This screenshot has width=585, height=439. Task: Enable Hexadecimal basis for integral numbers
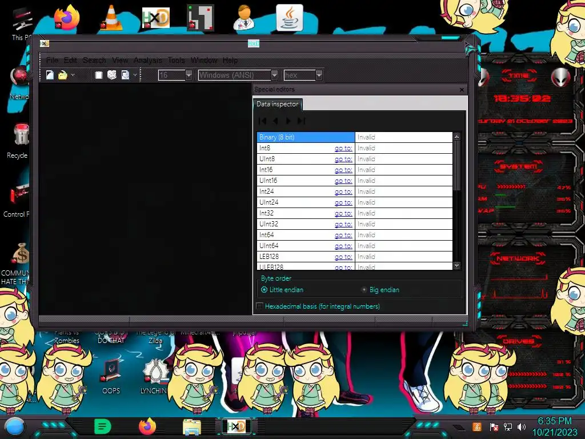[x=318, y=306]
